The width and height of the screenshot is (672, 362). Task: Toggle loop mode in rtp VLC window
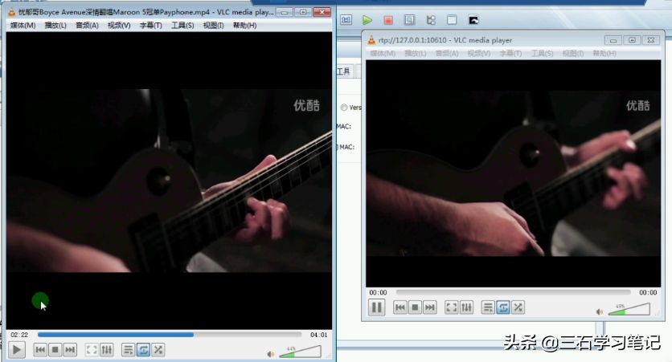[x=503, y=307]
